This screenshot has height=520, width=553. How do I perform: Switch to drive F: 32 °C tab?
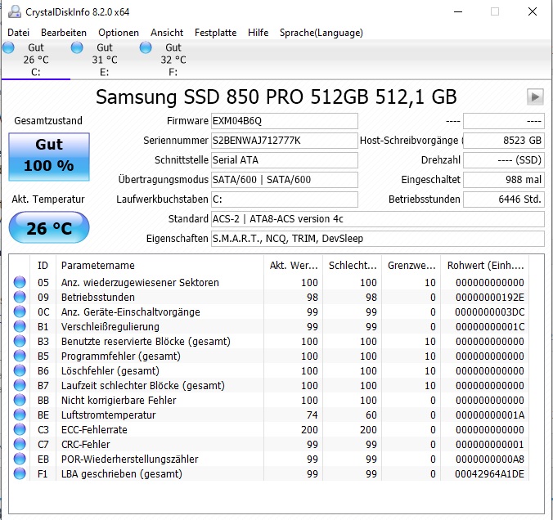point(173,60)
